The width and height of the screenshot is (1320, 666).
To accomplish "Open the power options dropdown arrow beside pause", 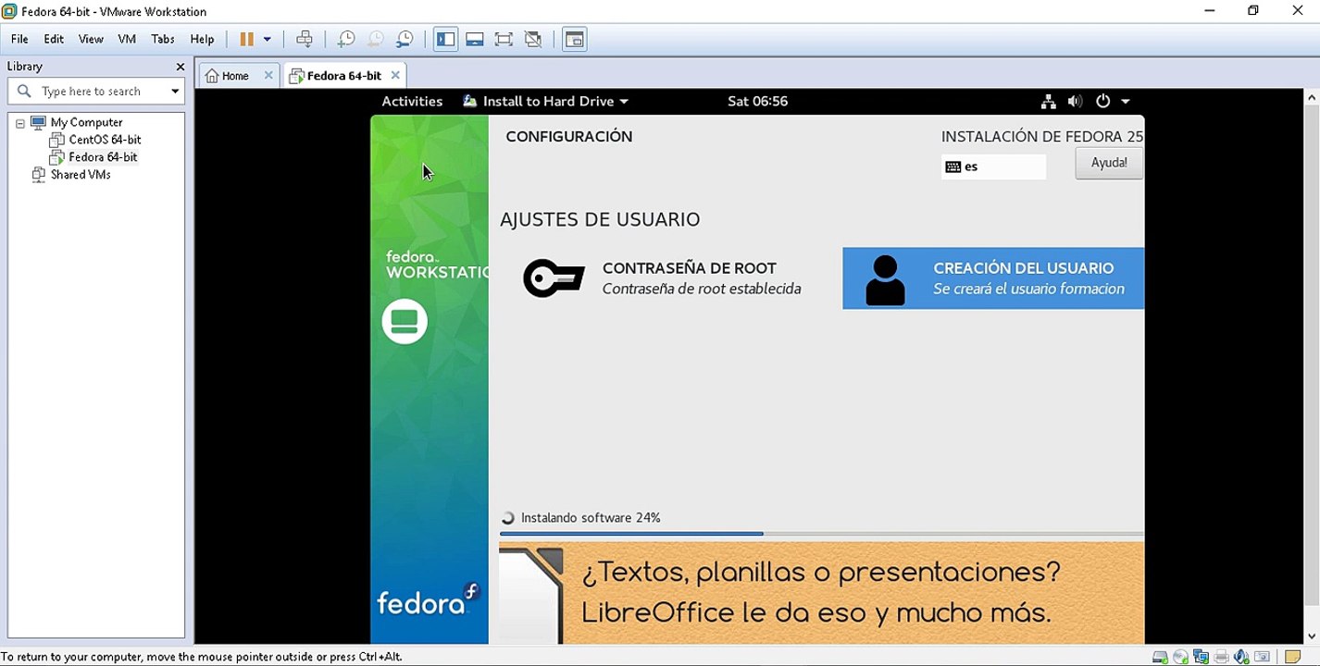I will (x=268, y=39).
